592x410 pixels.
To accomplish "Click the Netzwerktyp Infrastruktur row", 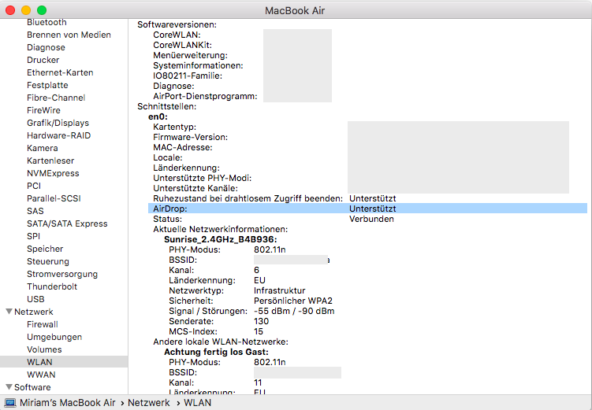I will tap(237, 290).
